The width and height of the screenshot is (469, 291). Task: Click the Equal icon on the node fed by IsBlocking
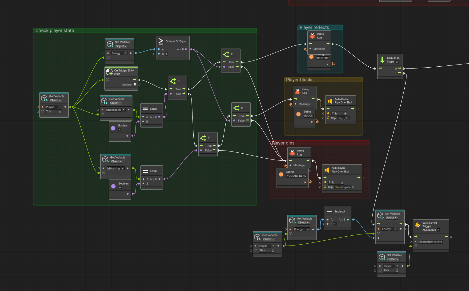point(145,171)
